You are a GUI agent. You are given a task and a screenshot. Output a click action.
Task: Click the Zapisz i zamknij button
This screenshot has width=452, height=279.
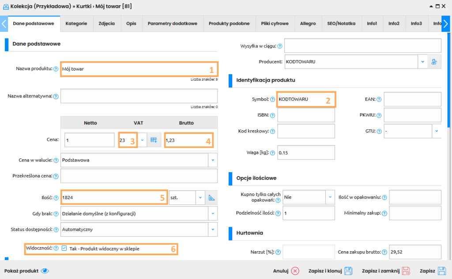386,271
